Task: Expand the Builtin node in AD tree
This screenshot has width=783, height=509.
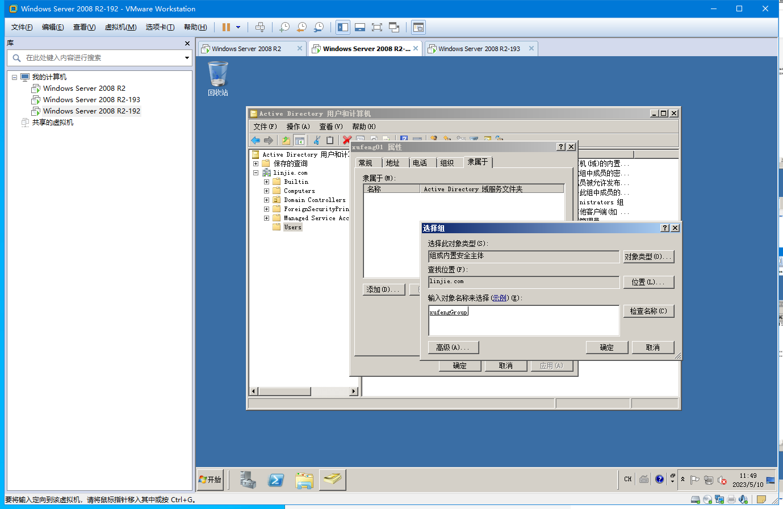Action: (x=266, y=182)
